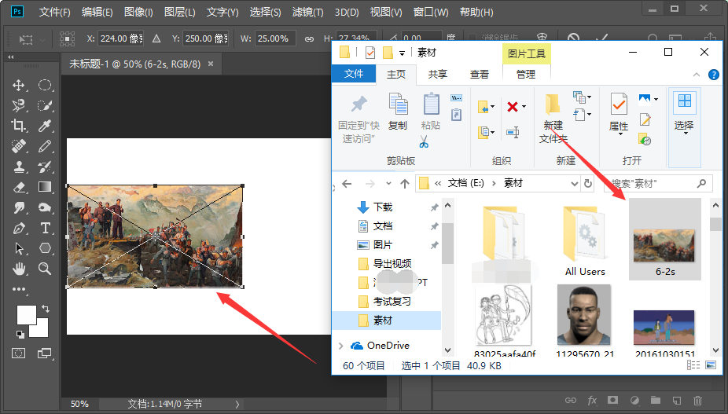This screenshot has height=414, width=728.
Task: Select the Polygon shape tool
Action: pos(45,248)
